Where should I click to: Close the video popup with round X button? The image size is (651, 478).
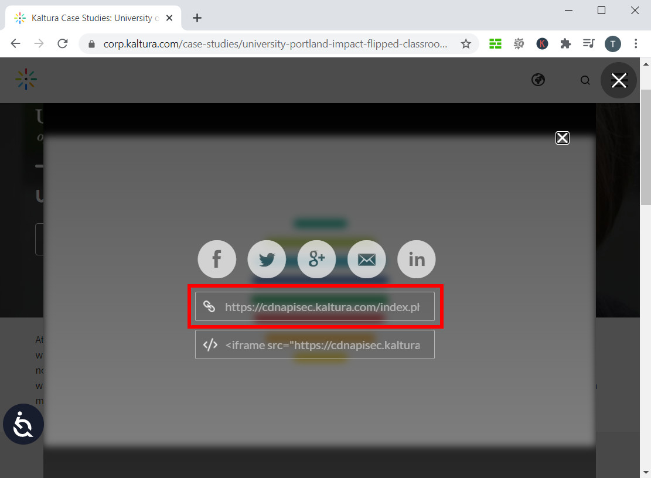tap(619, 80)
